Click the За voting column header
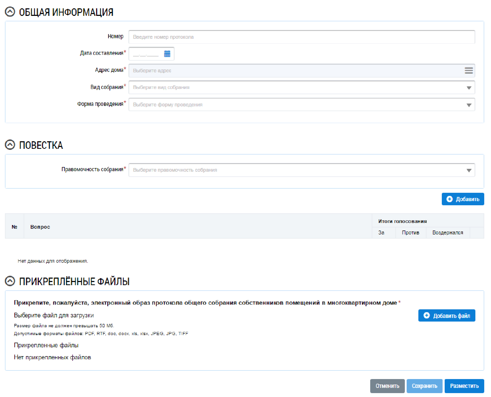Image resolution: width=491 pixels, height=397 pixels. pos(381,233)
